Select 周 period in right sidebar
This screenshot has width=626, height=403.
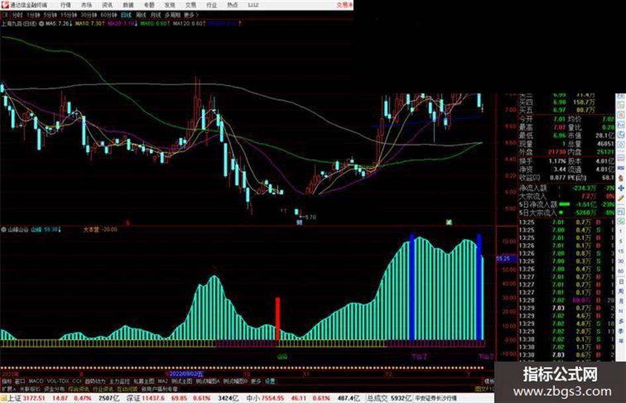tap(621, 292)
